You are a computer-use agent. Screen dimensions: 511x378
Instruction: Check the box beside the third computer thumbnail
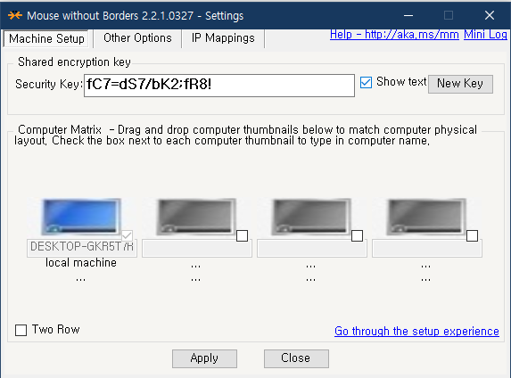(357, 235)
